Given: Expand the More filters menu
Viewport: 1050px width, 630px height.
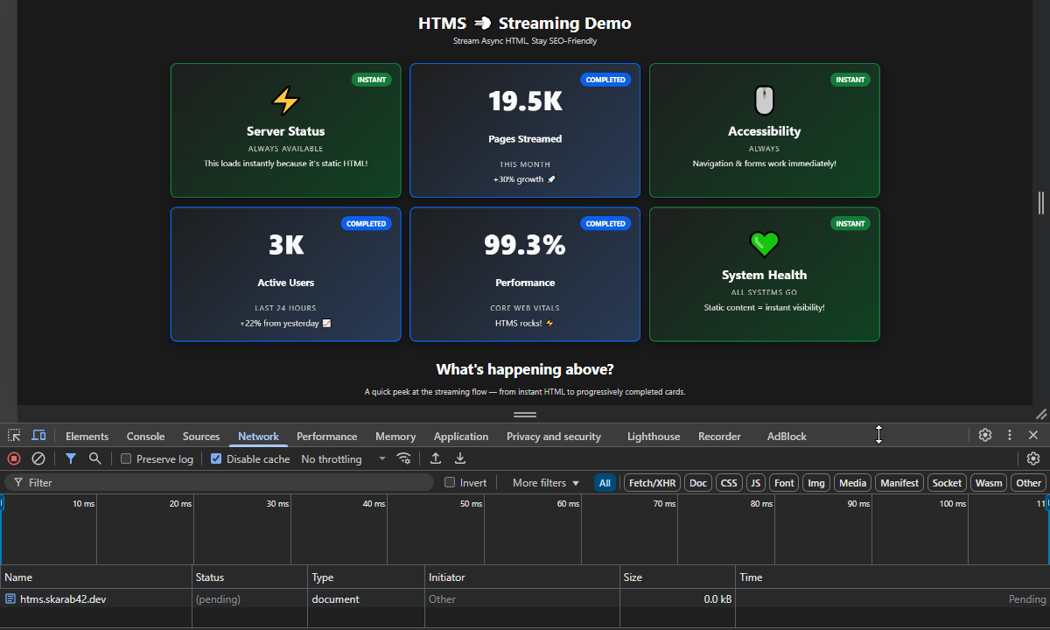Looking at the screenshot, I should click(x=544, y=482).
